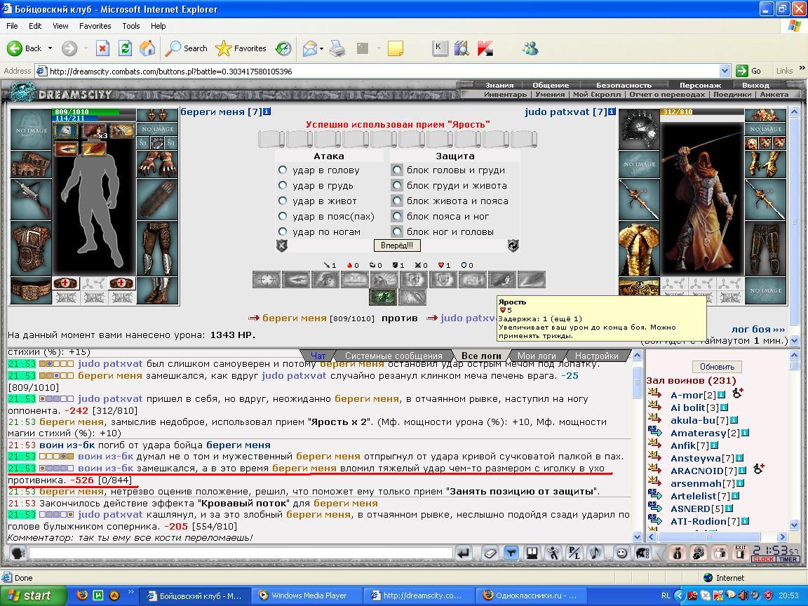Click the chat message input field
Image resolution: width=808 pixels, height=606 pixels.
(241, 553)
